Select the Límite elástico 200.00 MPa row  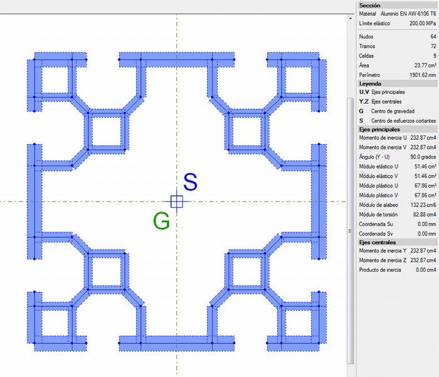click(x=397, y=23)
